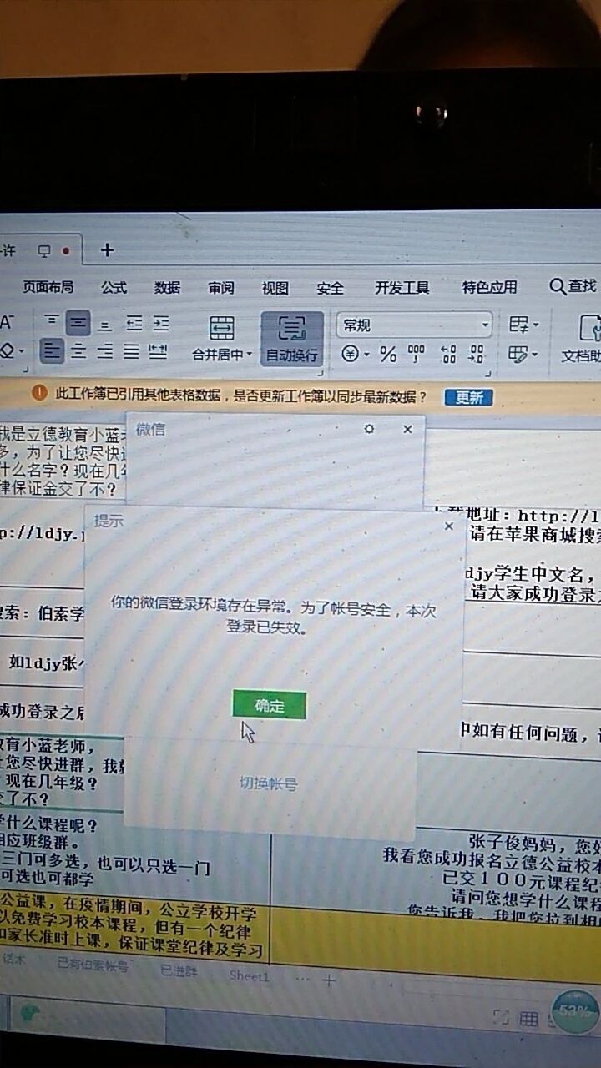Click cell text 请在苹果商城搜索
601x1068 pixels.
(535, 535)
